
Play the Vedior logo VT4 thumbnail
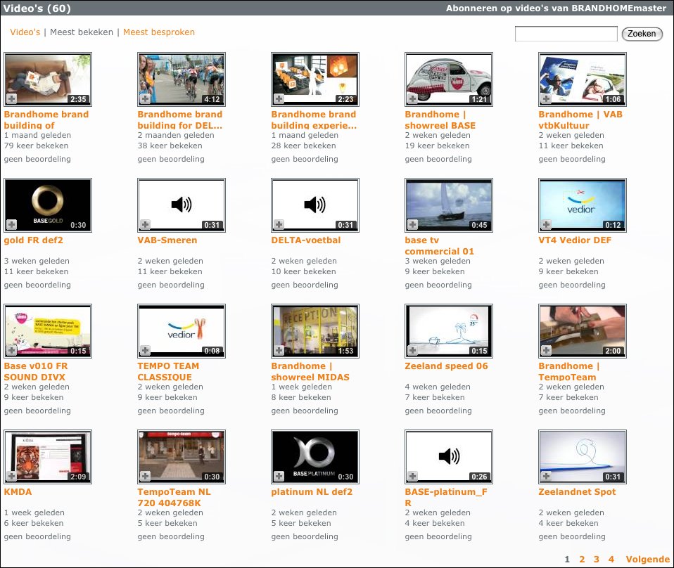583,205
